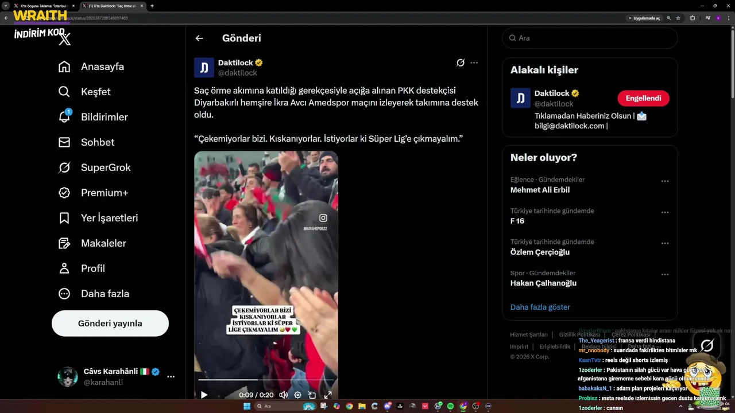This screenshot has height=413, width=735.
Task: Open browser zoom magnifier icon
Action: [669, 18]
